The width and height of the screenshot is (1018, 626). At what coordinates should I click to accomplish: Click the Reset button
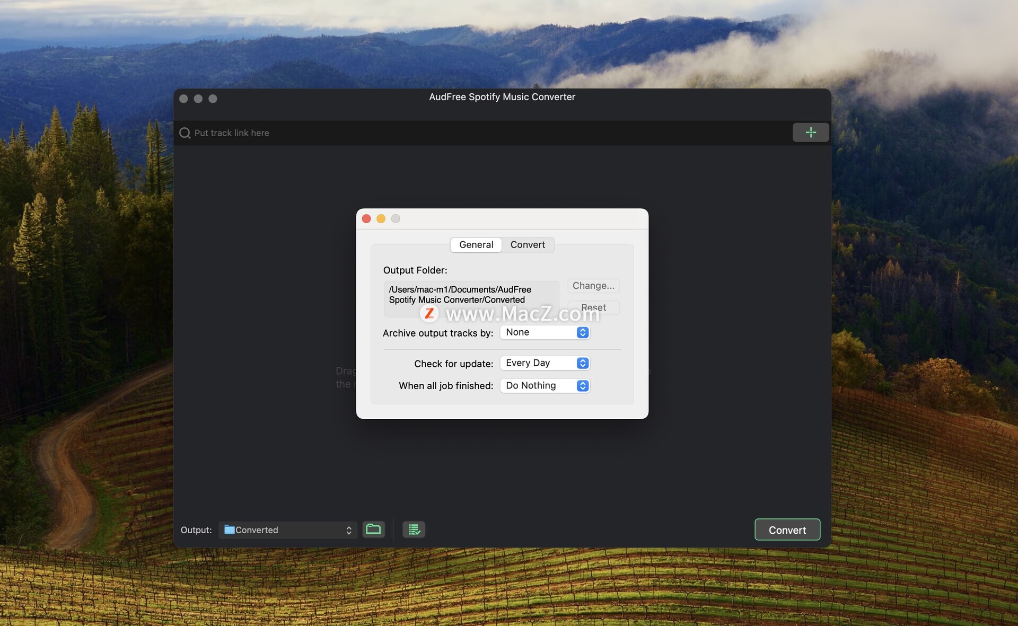[593, 307]
